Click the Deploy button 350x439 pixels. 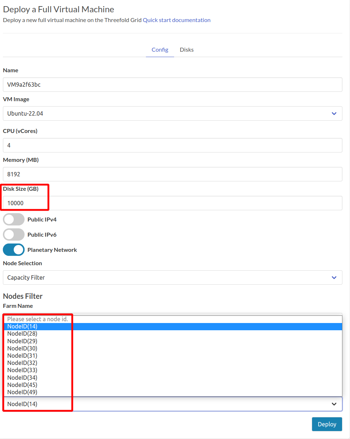point(327,424)
